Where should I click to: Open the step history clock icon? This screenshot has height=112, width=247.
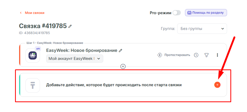coord(196,55)
